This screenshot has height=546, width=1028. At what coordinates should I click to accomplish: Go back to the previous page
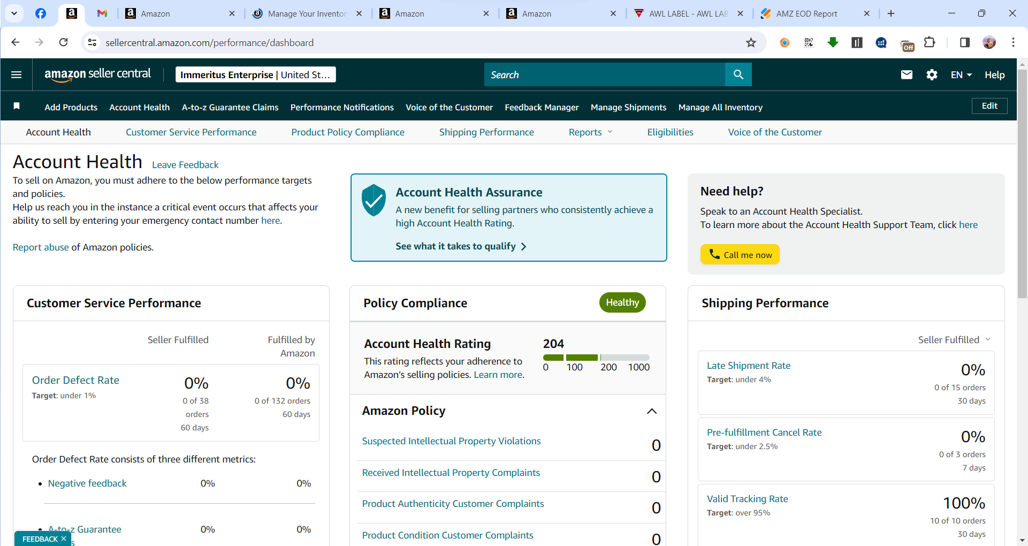pyautogui.click(x=16, y=42)
